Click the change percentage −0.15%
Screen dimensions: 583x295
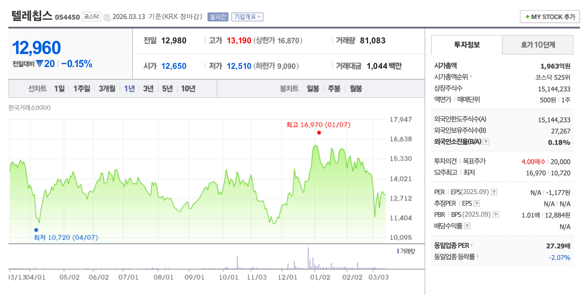(77, 64)
